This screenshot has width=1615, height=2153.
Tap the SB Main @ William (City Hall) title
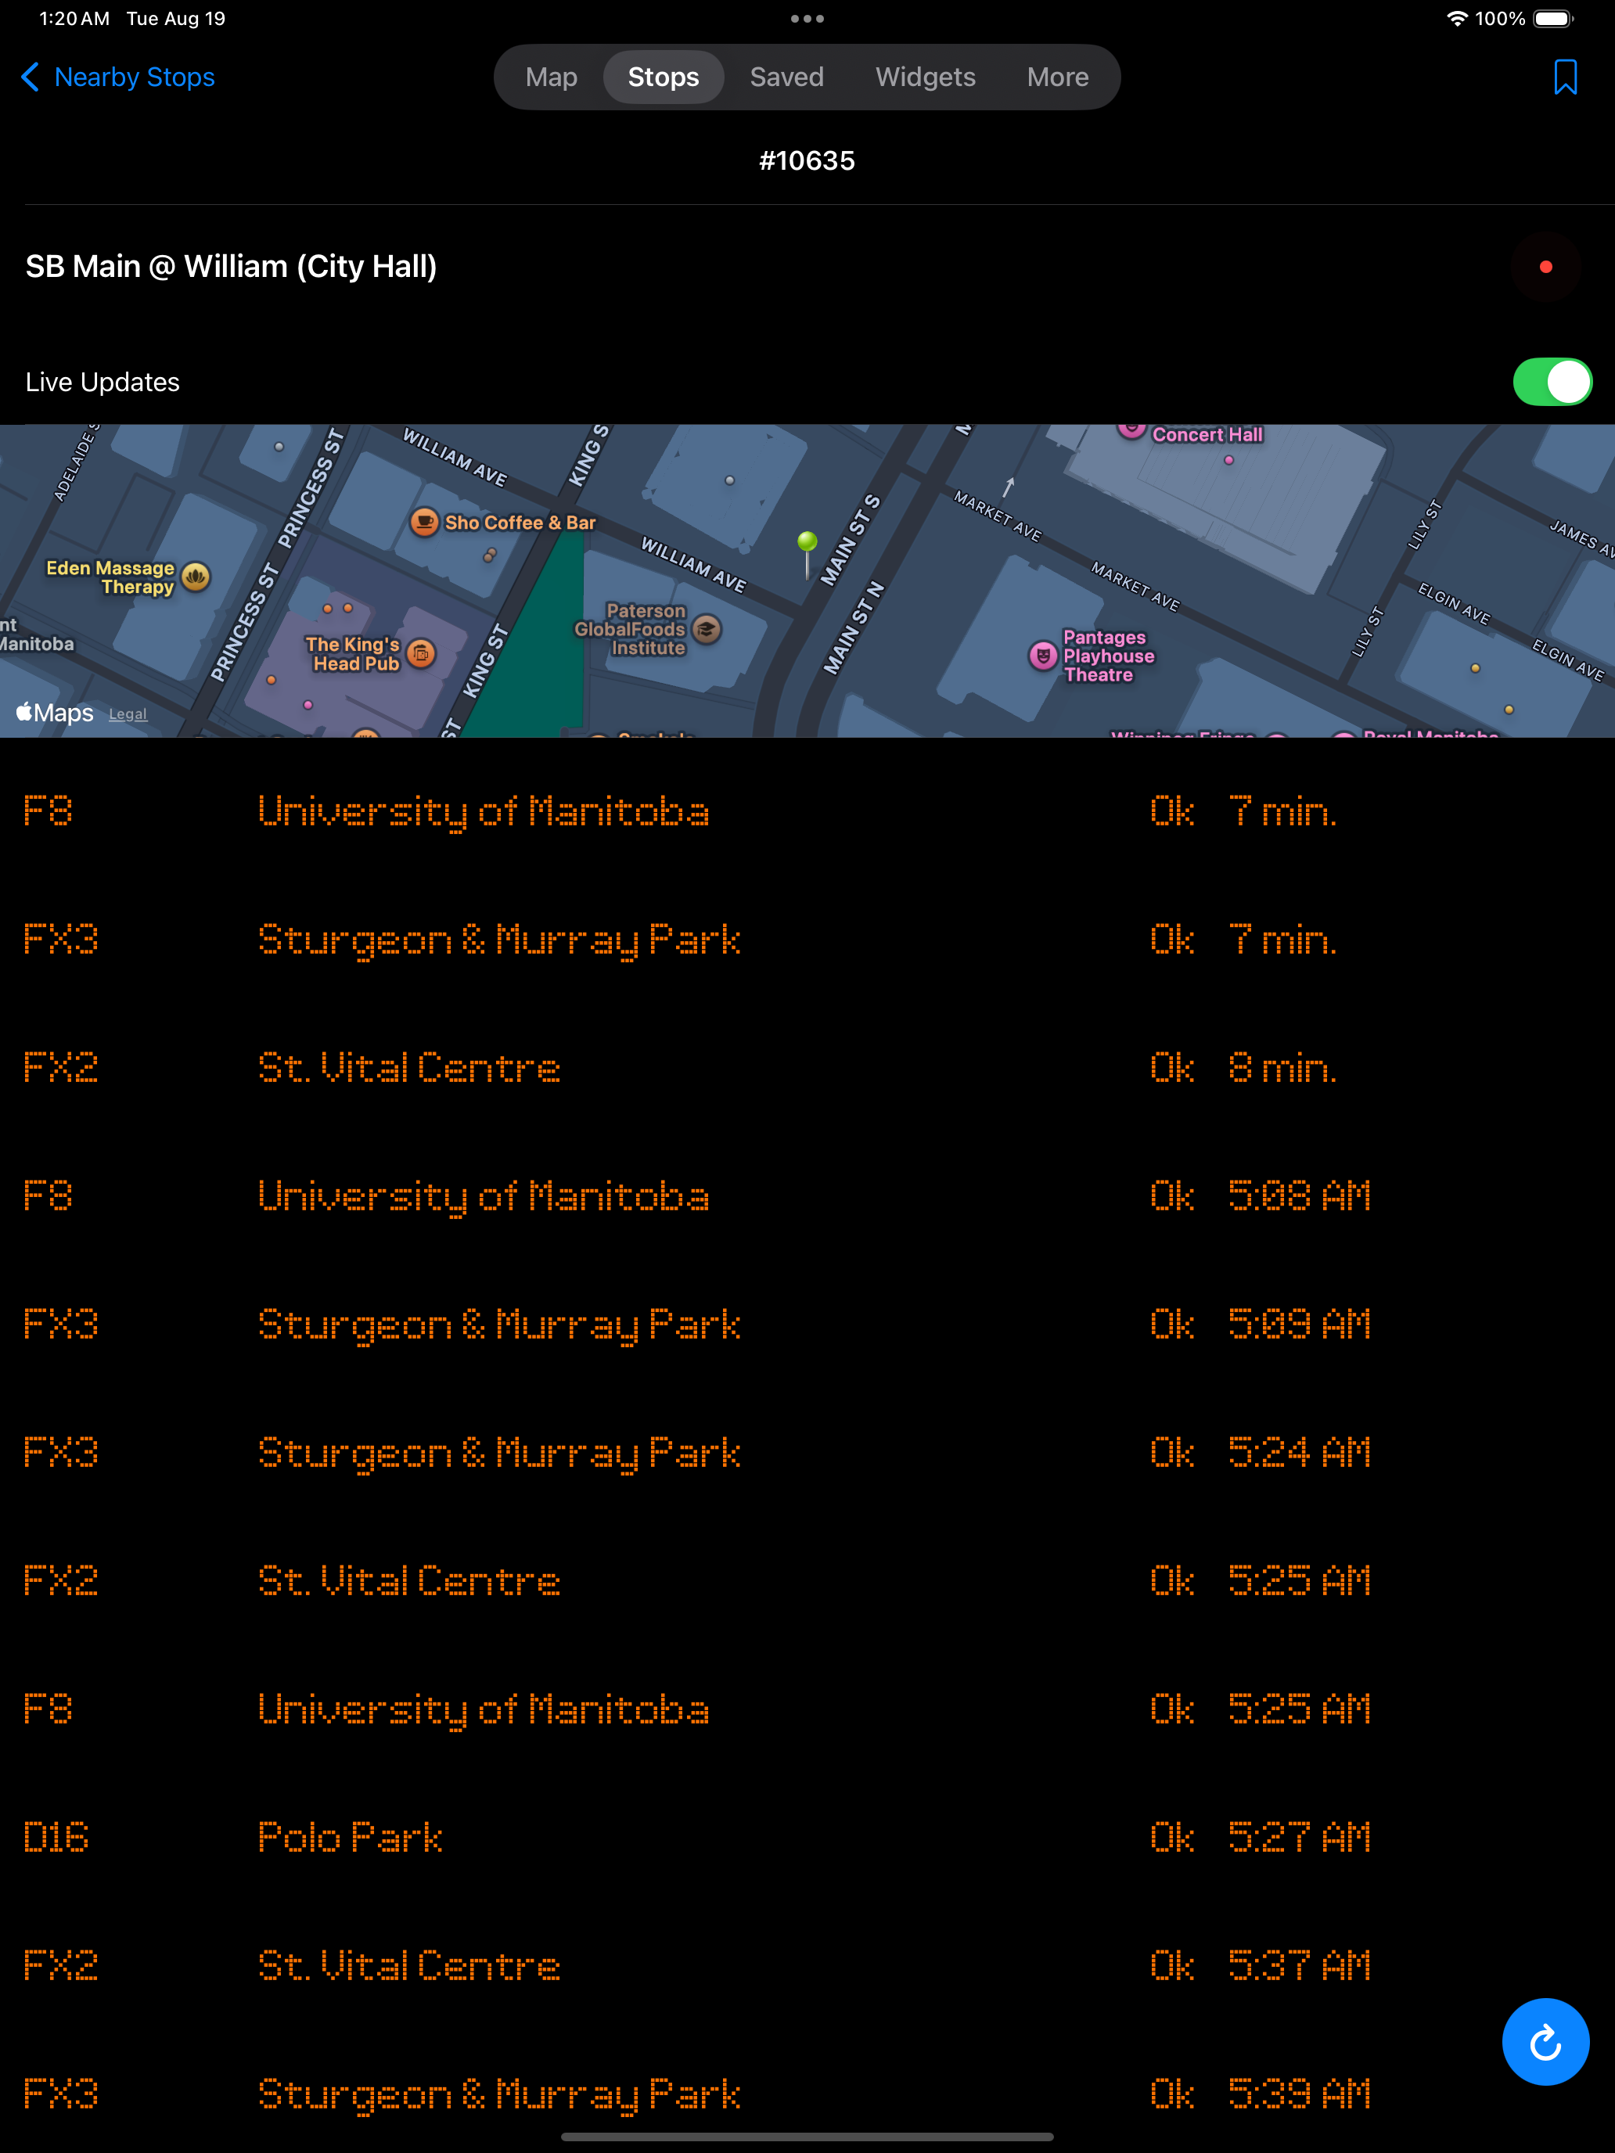(x=231, y=267)
